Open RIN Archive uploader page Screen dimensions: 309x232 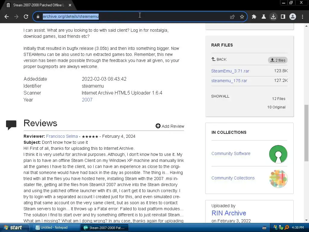pos(229,213)
